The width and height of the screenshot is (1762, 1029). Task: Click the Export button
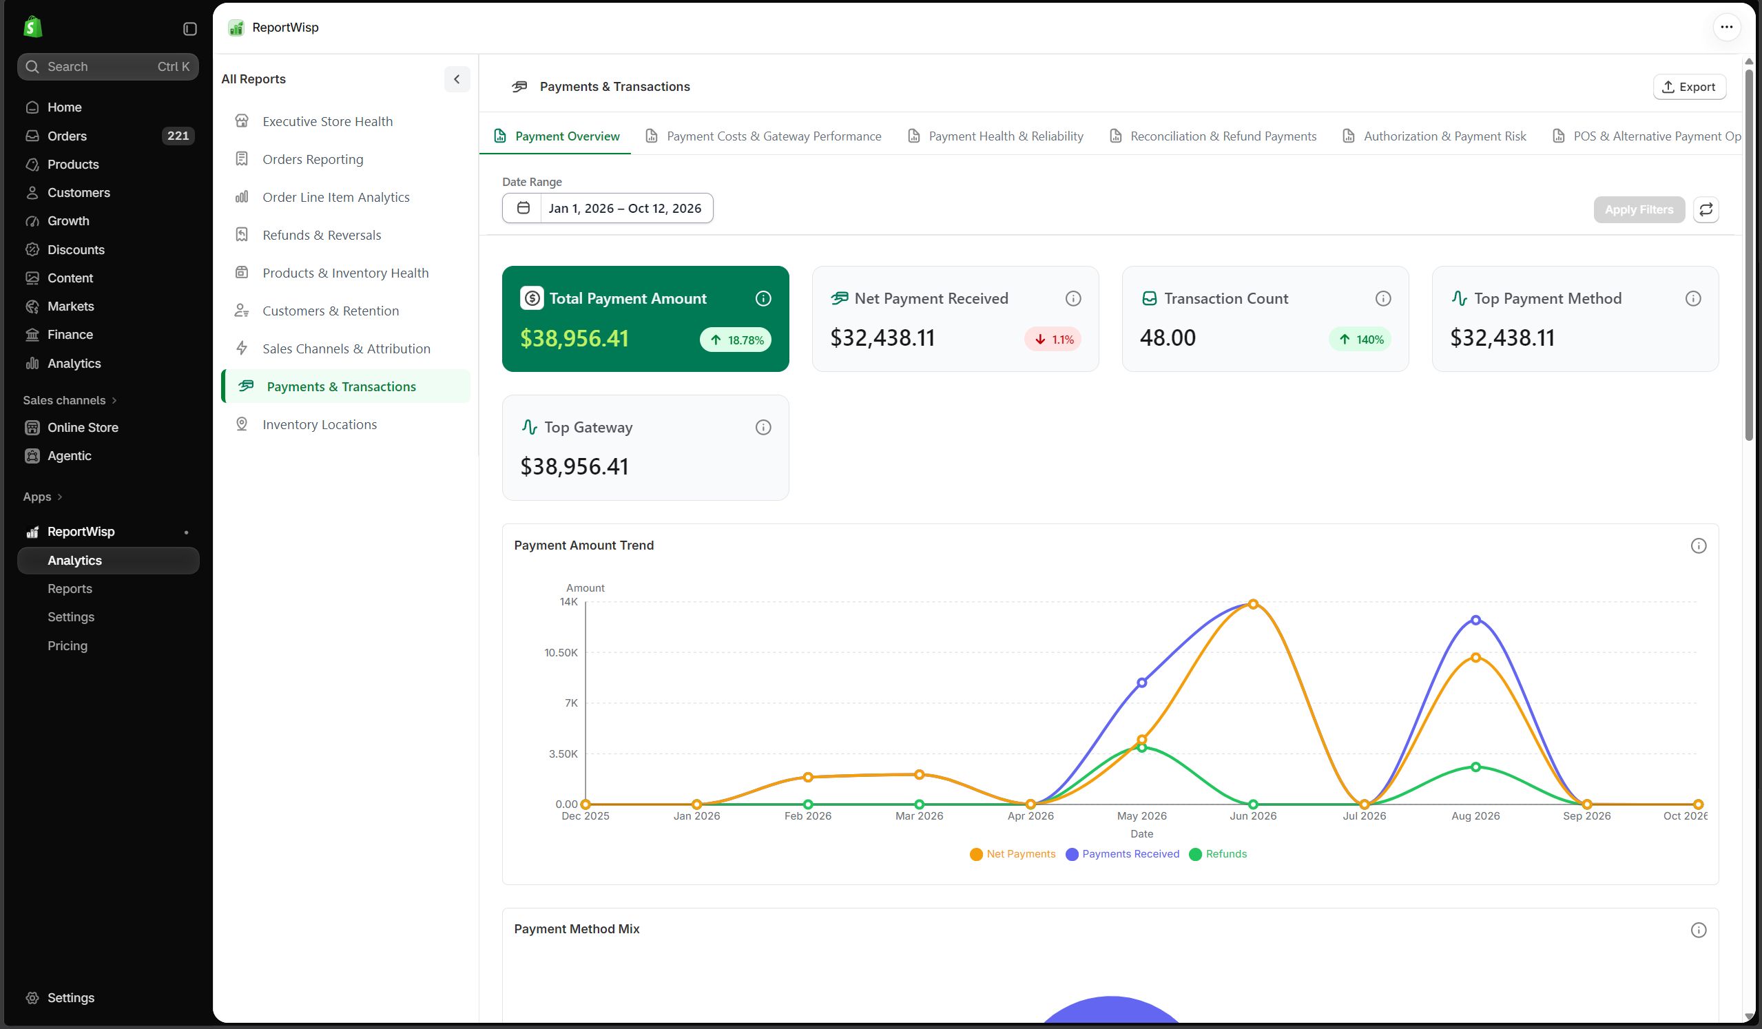click(x=1688, y=87)
